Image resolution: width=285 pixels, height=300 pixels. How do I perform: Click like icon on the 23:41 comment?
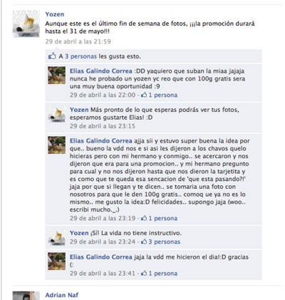coord(144,273)
